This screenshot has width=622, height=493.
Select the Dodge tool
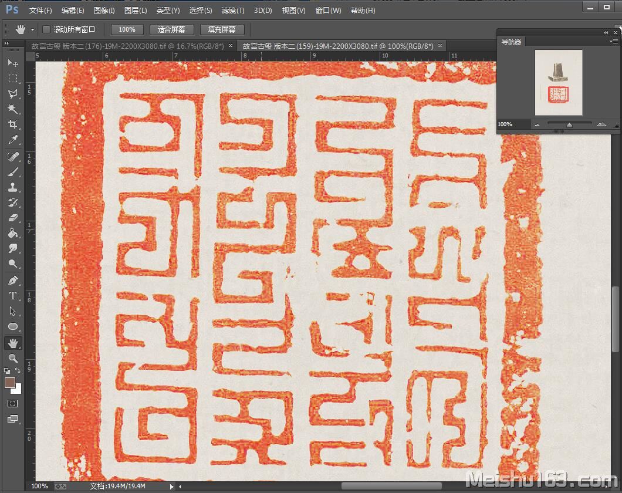[x=13, y=264]
